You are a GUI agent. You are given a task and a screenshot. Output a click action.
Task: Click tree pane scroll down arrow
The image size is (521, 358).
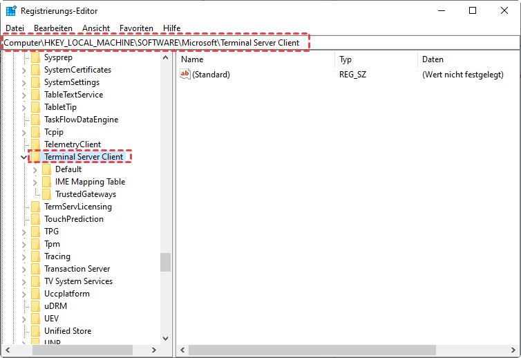[165, 339]
